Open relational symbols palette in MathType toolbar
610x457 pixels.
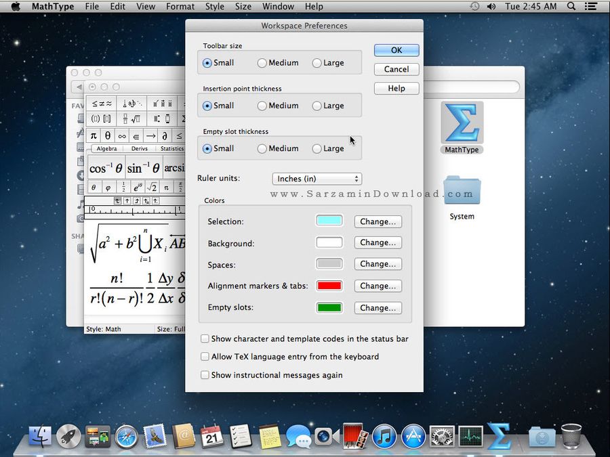click(x=102, y=104)
